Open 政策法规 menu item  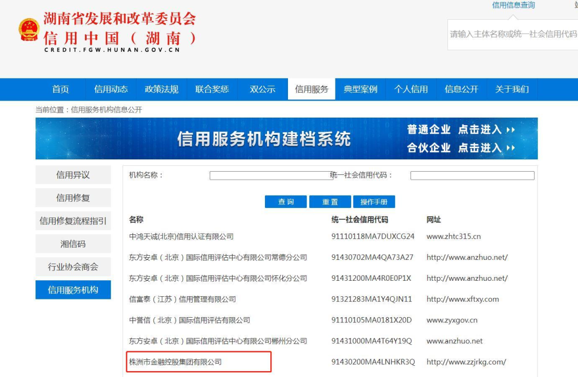point(161,89)
